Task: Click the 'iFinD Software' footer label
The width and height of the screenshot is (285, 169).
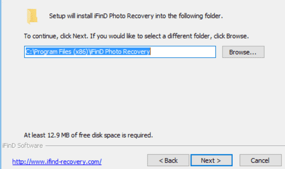Action: point(23,145)
